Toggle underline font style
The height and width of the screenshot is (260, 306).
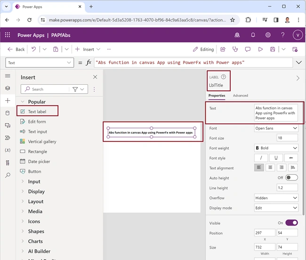click(x=276, y=158)
